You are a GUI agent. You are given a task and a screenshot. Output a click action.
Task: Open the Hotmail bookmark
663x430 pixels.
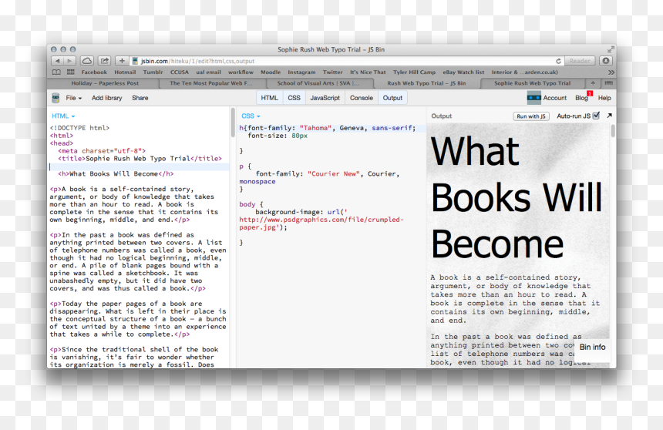[x=125, y=72]
